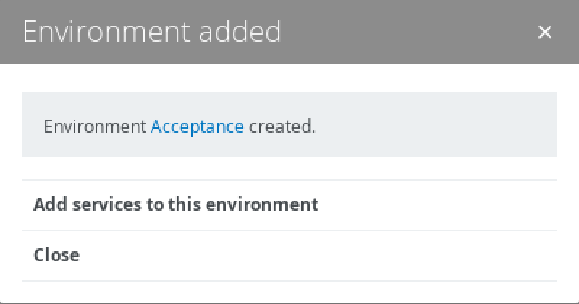The image size is (579, 304).
Task: Click empty space right of Close row
Action: coord(362,255)
